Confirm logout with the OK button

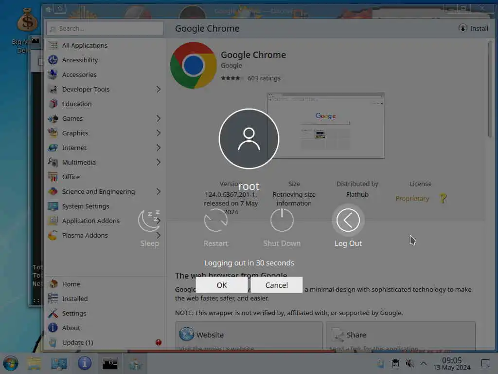[x=222, y=285]
